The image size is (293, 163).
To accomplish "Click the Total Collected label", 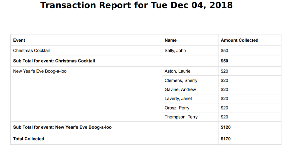I will pos(29,139).
